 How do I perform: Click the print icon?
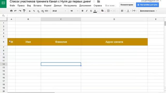tap(11, 11)
